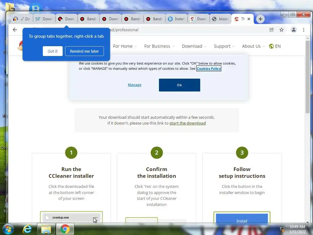
Task: Open Manage cookies link
Action: click(x=134, y=85)
